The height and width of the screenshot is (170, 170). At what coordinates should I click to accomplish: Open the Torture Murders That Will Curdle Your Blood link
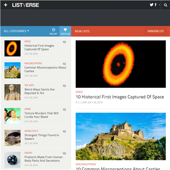42,115
